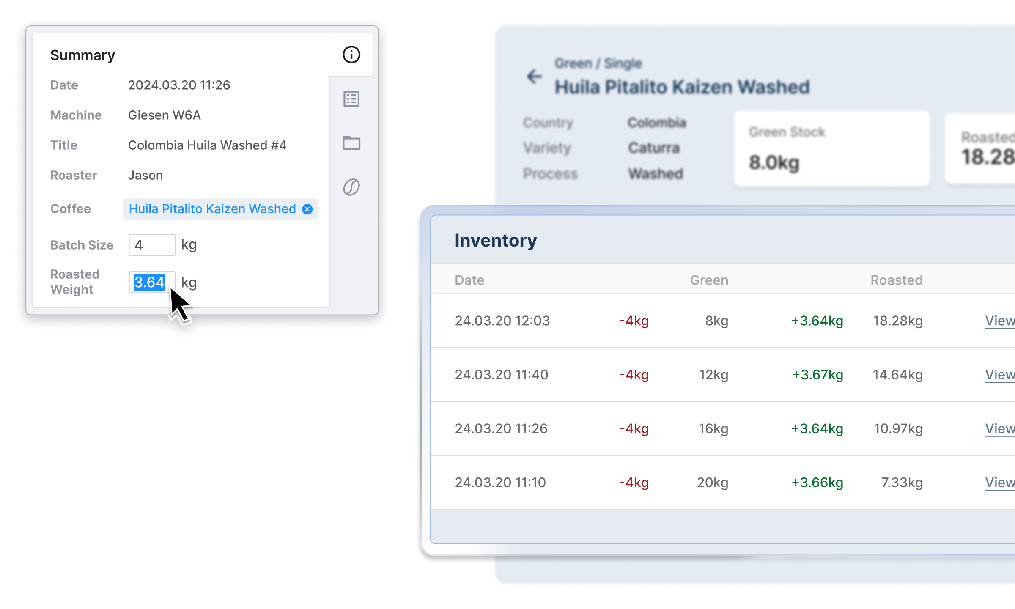The height and width of the screenshot is (609, 1015).
Task: Open View link for 11:40 entry
Action: point(999,375)
